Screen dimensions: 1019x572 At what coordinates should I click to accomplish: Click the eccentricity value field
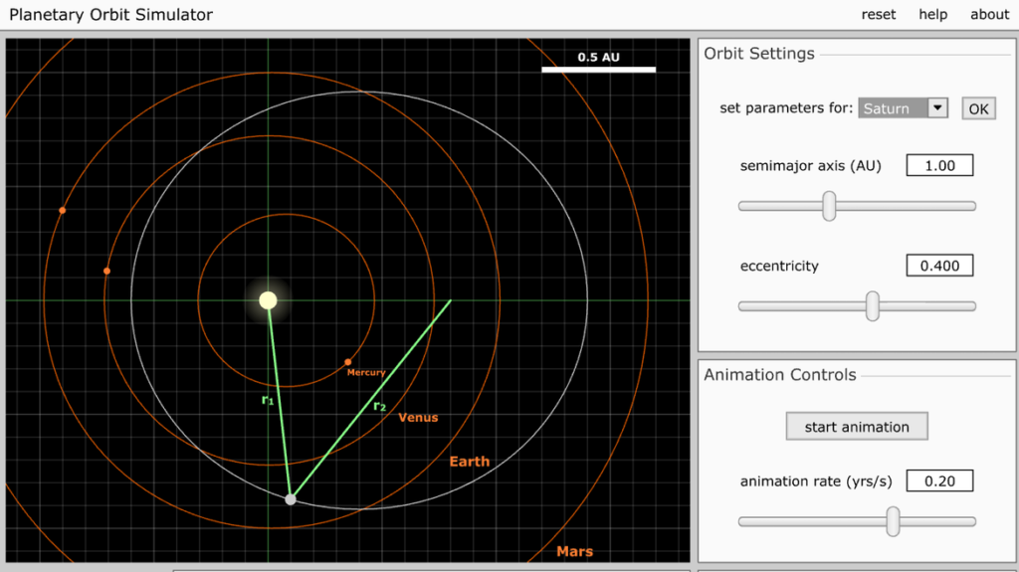tap(939, 266)
